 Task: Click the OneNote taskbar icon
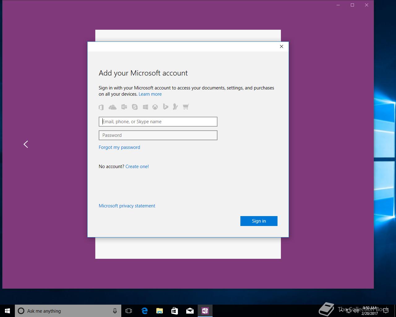(205, 311)
